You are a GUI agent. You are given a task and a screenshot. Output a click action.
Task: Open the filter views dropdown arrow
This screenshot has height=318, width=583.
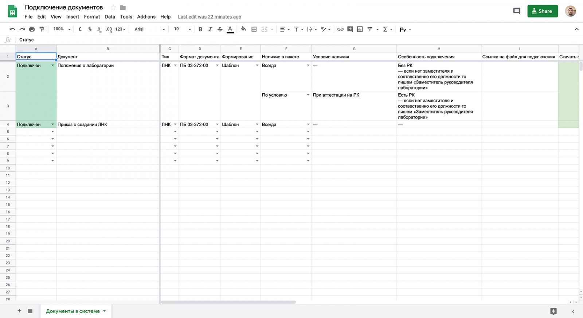coord(377,29)
